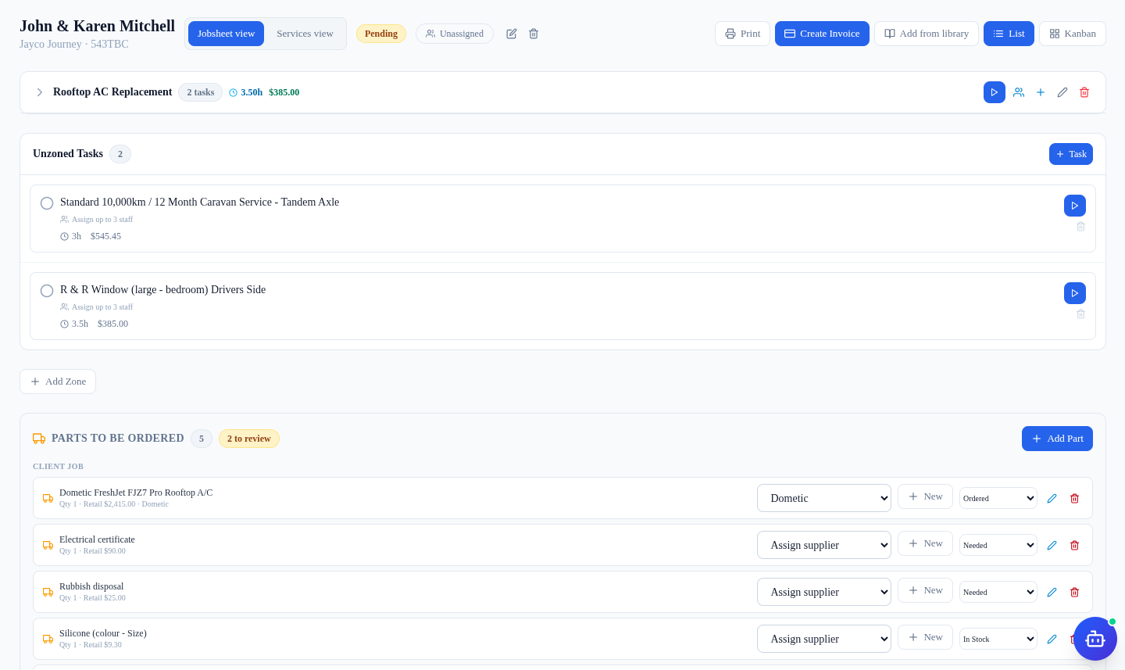Click the '2 tasks' badge on Rooftop AC
The width and height of the screenshot is (1125, 670).
200,92
